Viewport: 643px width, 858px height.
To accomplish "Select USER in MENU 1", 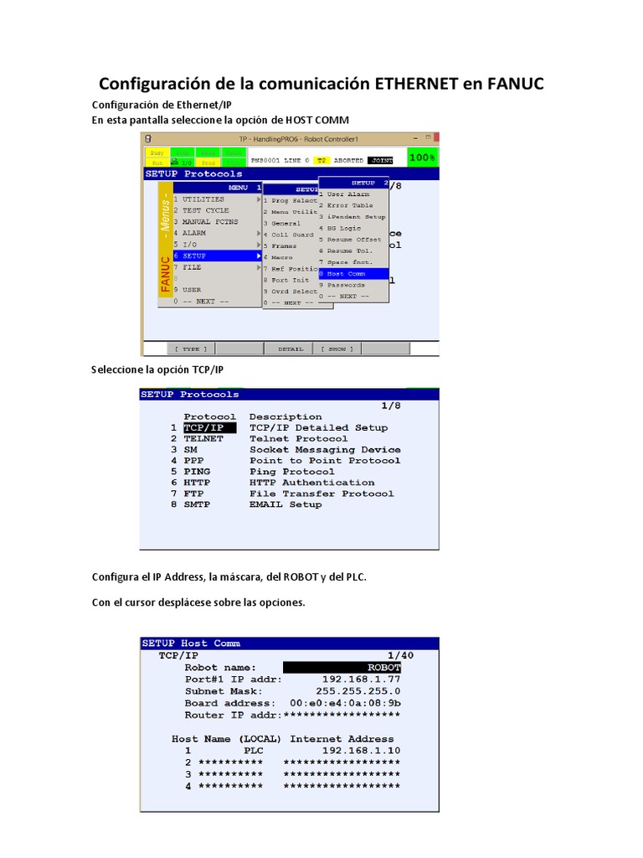I will 192,290.
